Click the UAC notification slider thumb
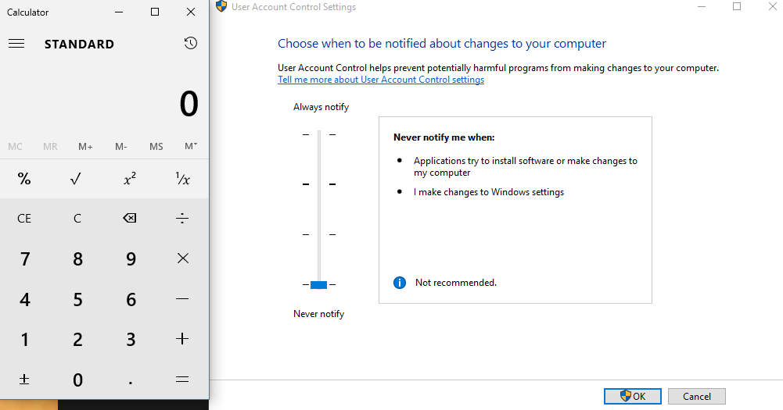The image size is (783, 410). point(318,284)
